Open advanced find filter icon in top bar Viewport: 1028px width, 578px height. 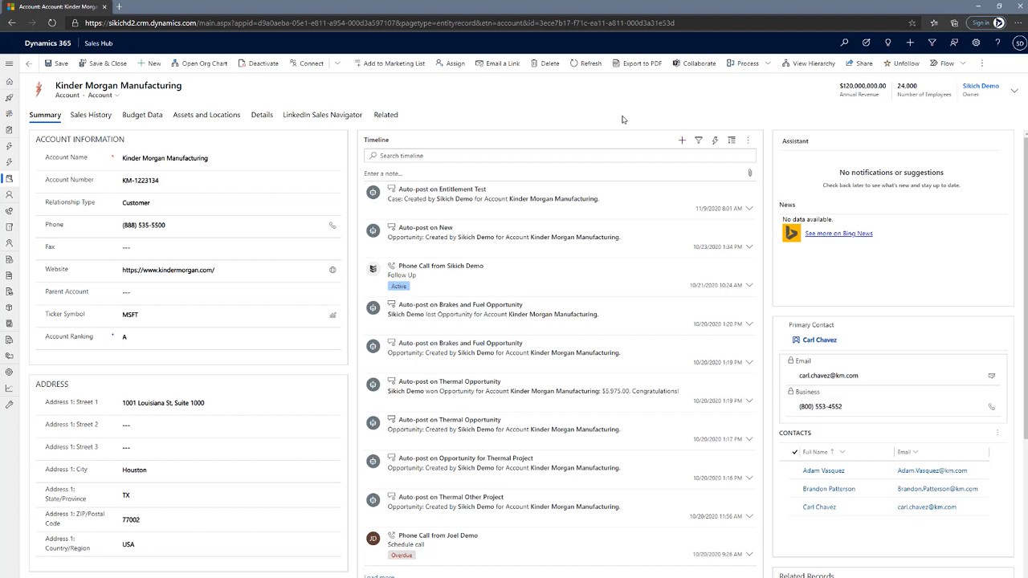(x=932, y=43)
